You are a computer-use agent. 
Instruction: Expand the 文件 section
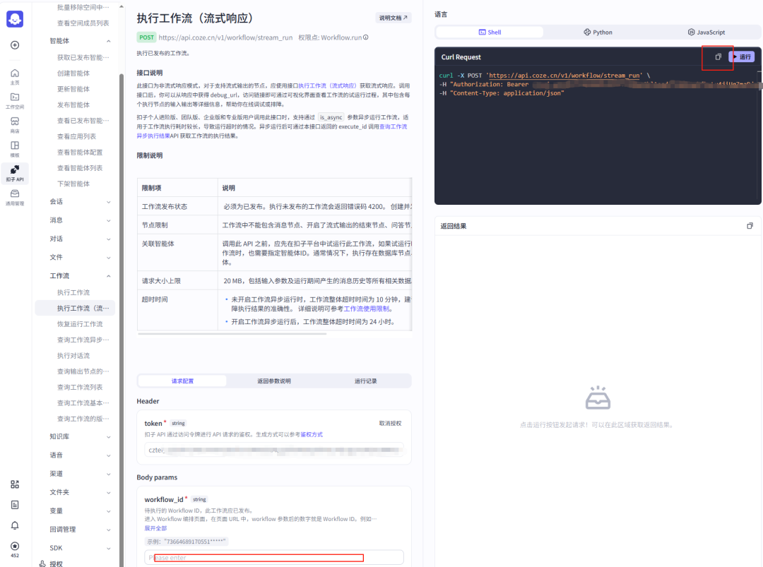109,257
